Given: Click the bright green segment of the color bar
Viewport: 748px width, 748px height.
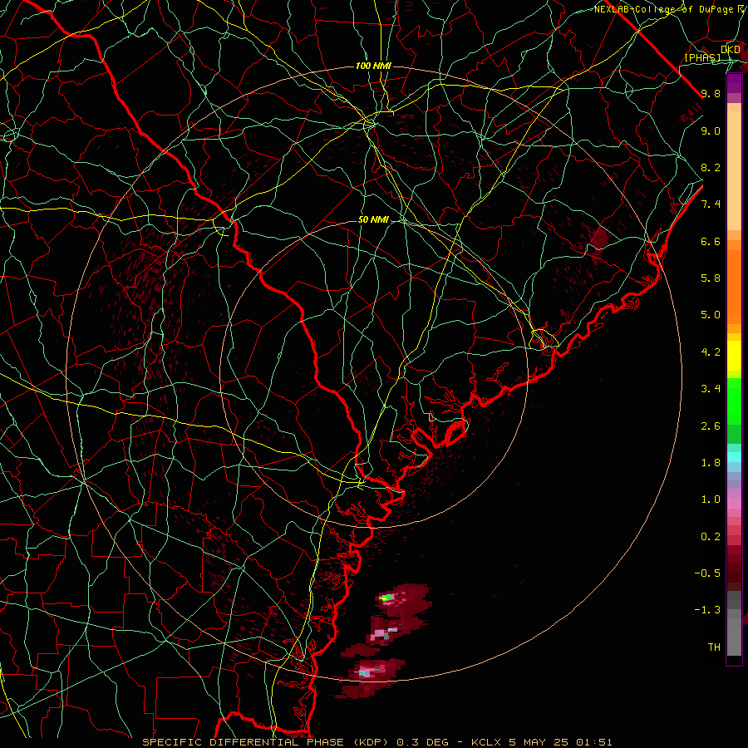Looking at the screenshot, I should pyautogui.click(x=734, y=401).
